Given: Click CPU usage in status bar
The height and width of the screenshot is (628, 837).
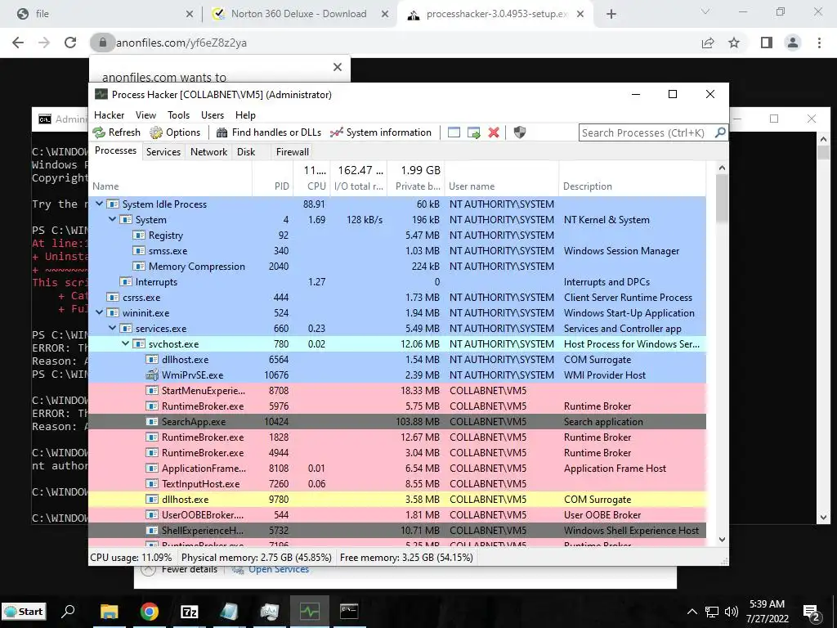Looking at the screenshot, I should point(131,558).
